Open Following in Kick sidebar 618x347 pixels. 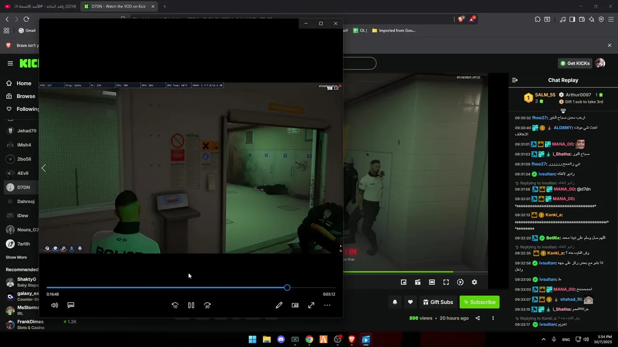coord(23,109)
